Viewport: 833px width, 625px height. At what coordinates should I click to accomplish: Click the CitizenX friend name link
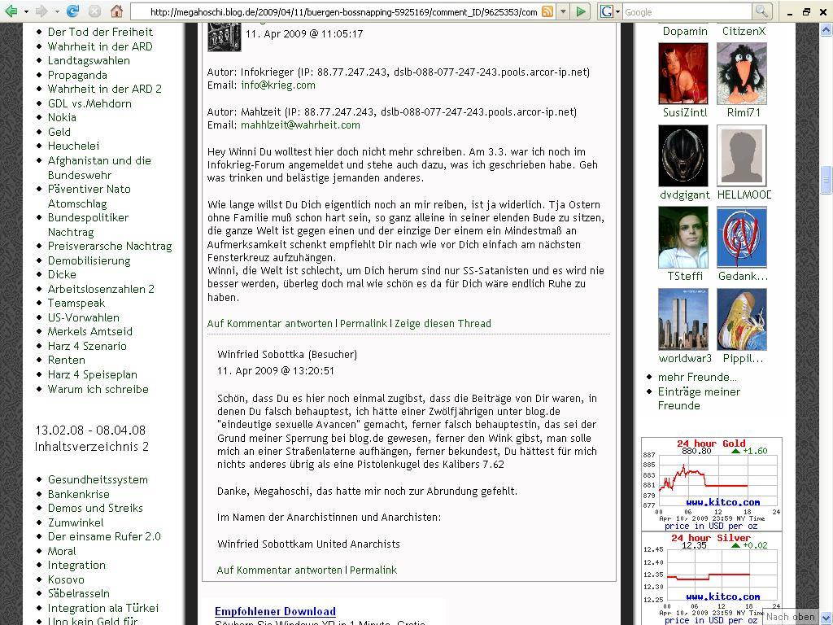tap(744, 32)
